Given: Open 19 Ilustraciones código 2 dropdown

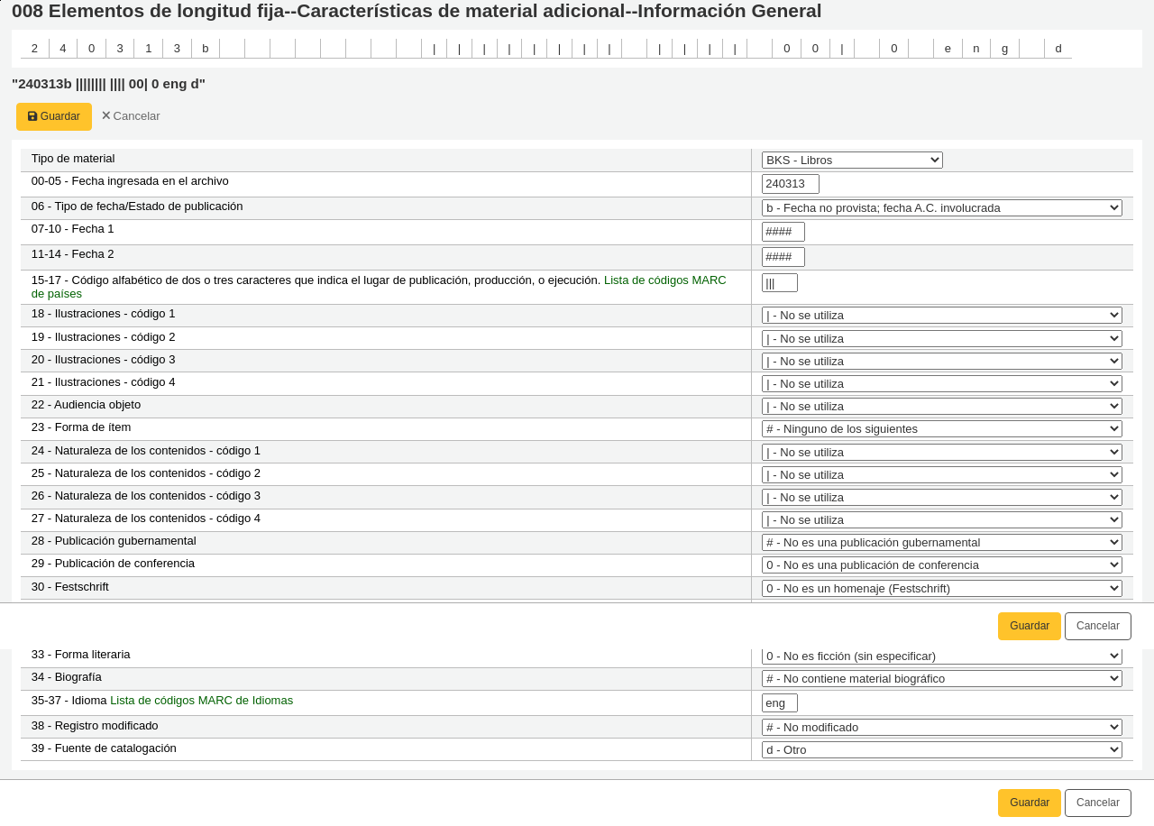Looking at the screenshot, I should [942, 339].
